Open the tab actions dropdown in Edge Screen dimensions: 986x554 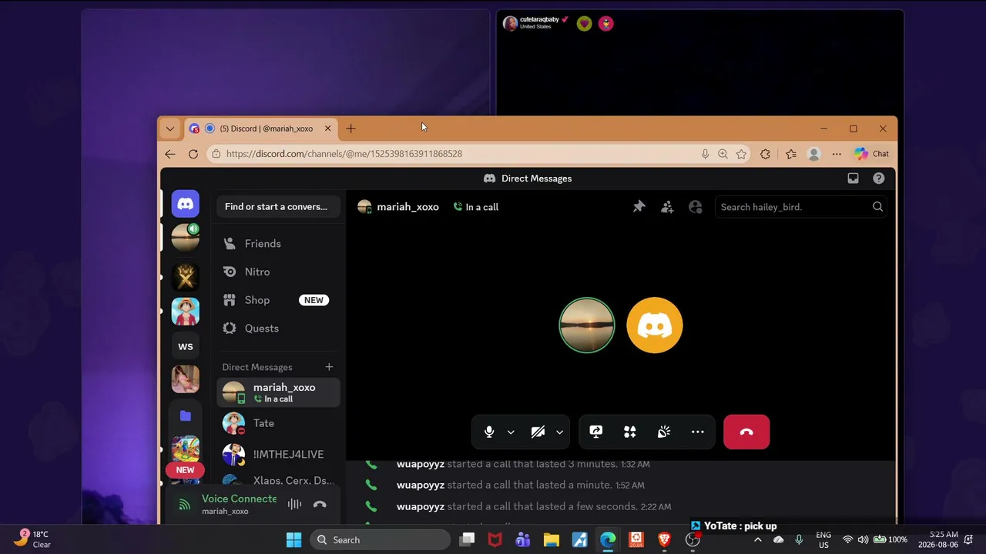pos(170,128)
